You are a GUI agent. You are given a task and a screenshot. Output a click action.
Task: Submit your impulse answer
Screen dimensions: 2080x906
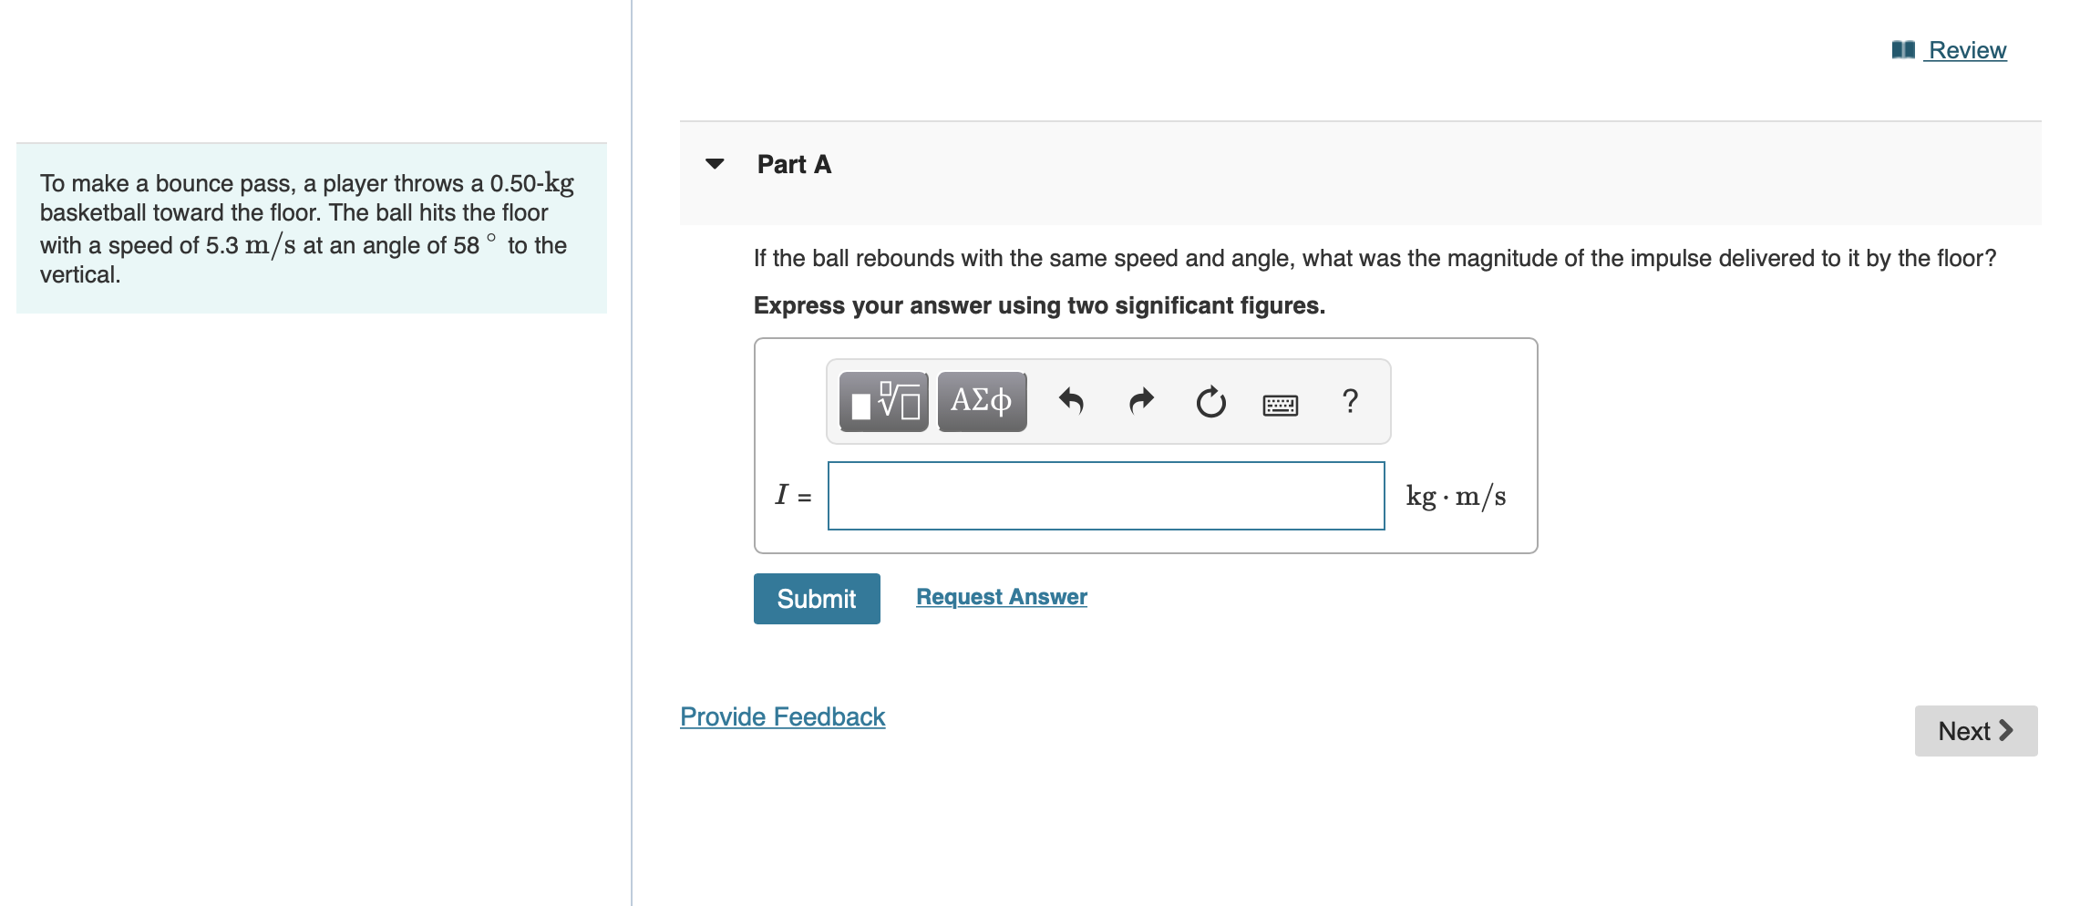[x=816, y=598]
